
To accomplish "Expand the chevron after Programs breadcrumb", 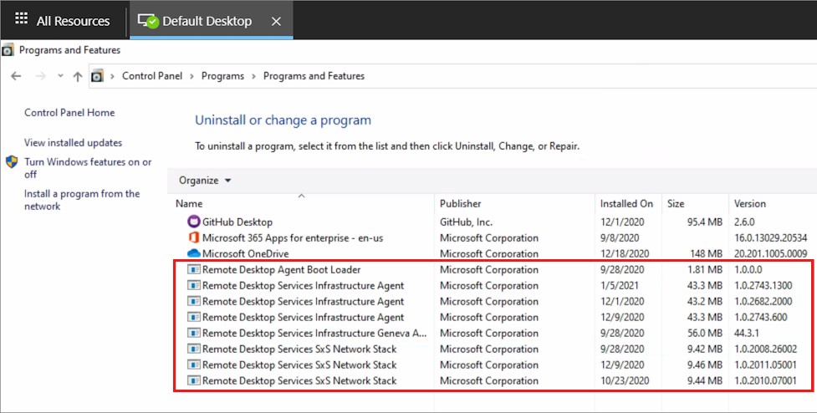I will click(x=253, y=77).
